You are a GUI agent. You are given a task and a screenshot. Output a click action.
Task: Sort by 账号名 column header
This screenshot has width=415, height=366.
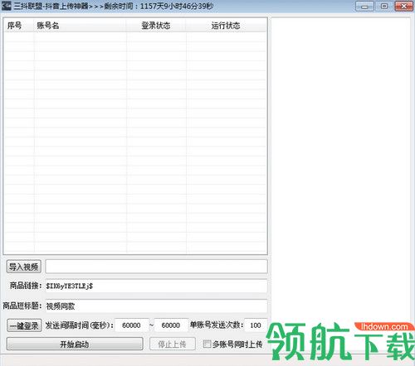tap(80, 26)
